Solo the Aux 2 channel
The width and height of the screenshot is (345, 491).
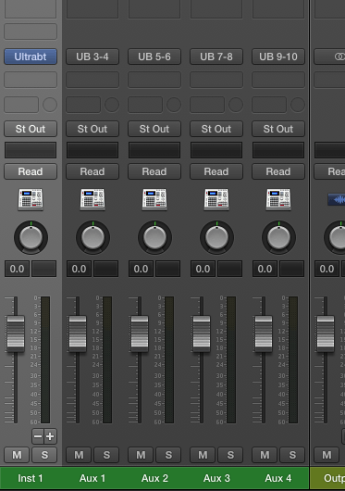(168, 455)
